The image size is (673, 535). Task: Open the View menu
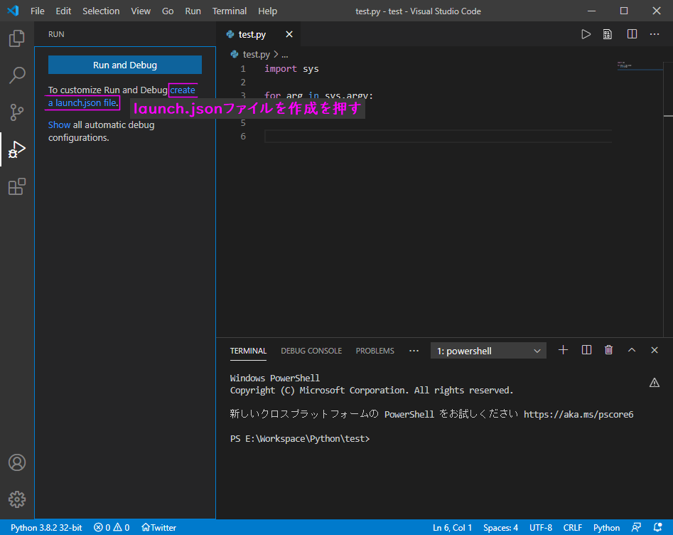(141, 11)
